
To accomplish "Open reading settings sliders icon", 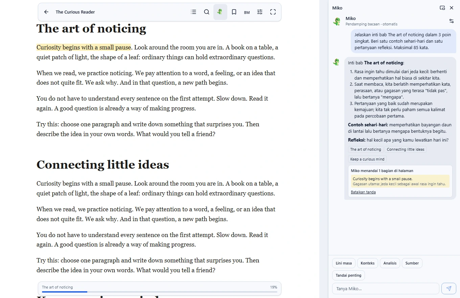I will point(260,12).
